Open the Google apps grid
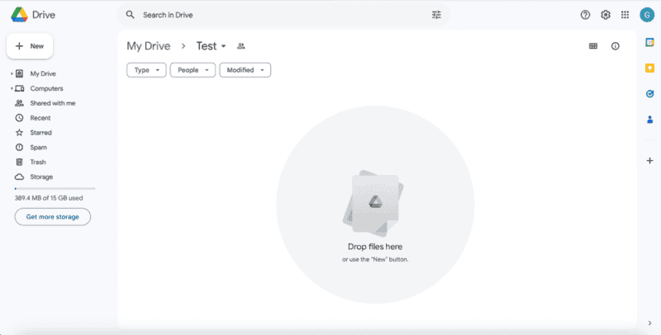The image size is (661, 335). (625, 15)
